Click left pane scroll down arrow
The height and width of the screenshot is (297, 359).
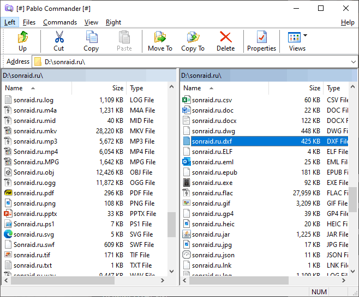pyautogui.click(x=171, y=271)
